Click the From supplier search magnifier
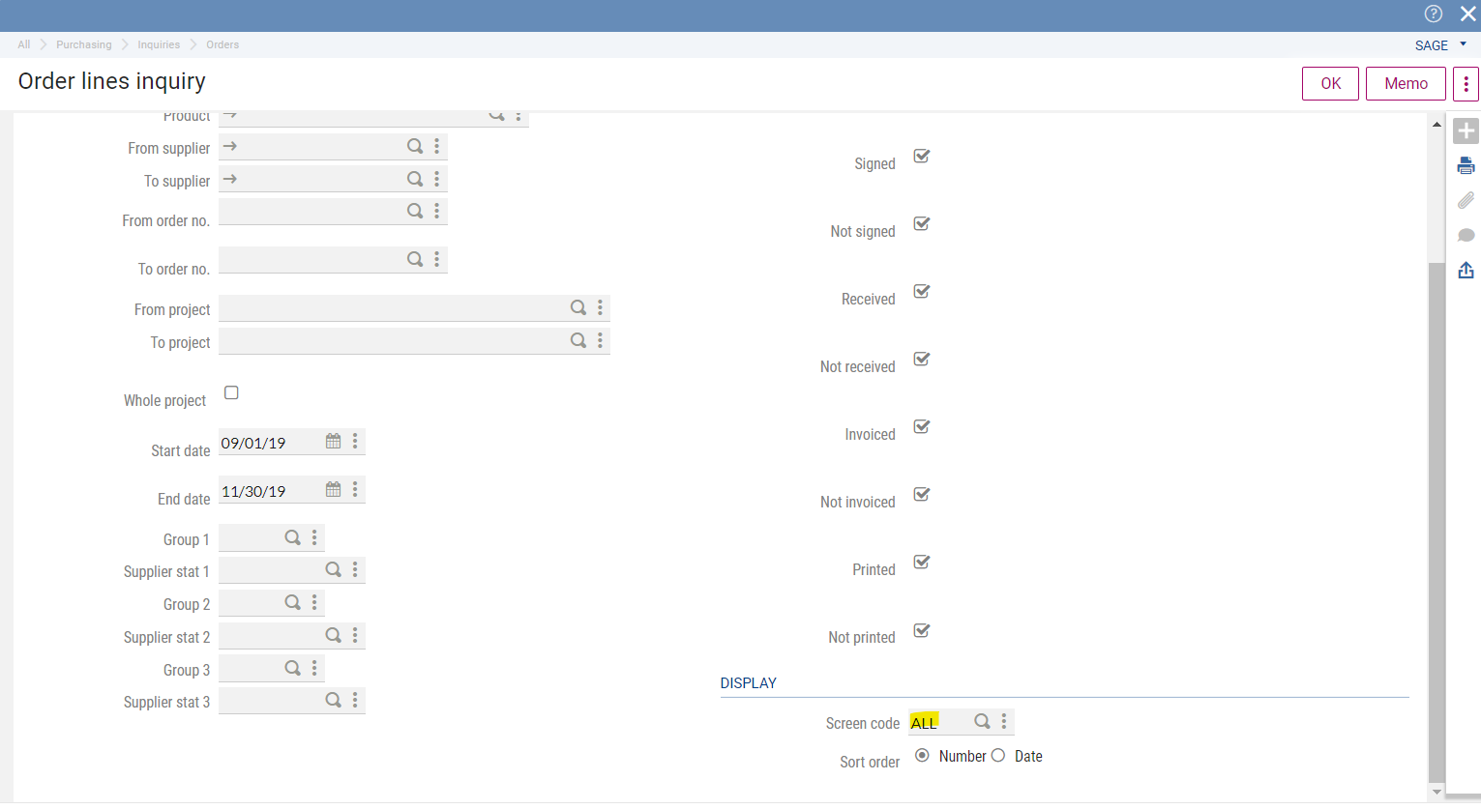 tap(414, 146)
